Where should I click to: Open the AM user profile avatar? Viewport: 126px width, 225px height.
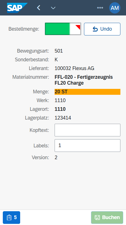pyautogui.click(x=115, y=8)
